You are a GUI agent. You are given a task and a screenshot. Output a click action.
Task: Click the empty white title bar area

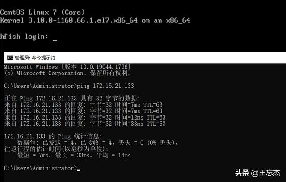click(171, 58)
